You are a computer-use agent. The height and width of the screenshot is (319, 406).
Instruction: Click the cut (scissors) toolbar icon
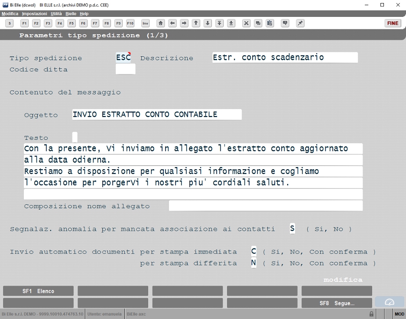246,23
